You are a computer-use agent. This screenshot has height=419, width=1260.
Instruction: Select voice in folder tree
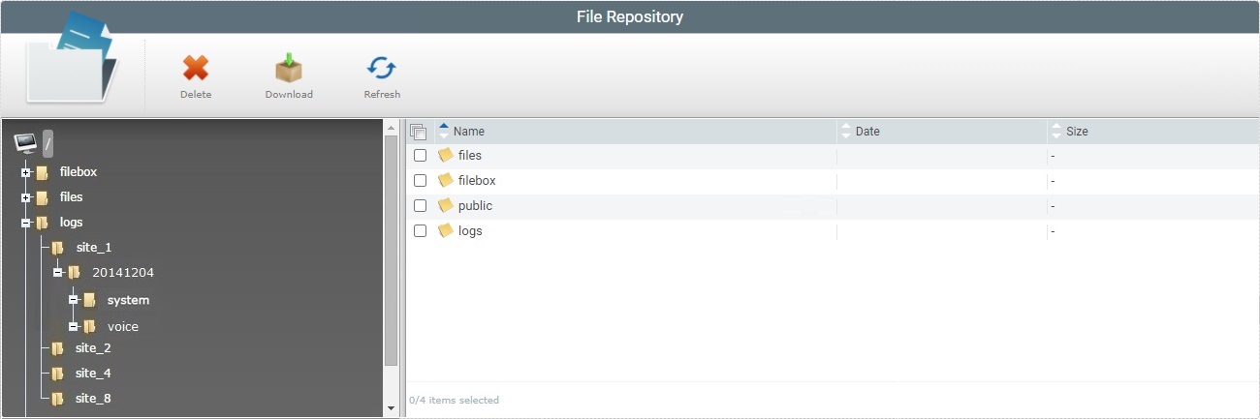pos(123,327)
